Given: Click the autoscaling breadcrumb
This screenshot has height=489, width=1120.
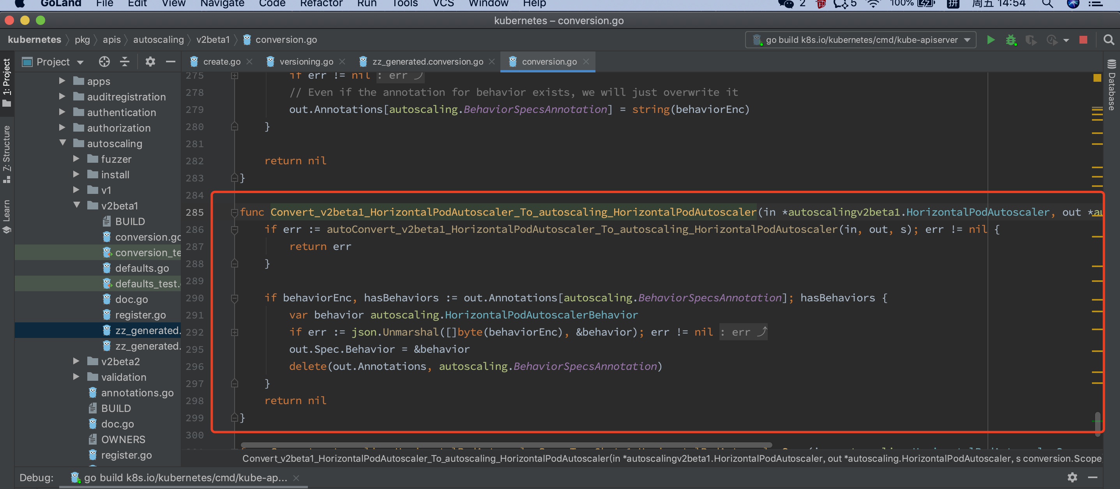Looking at the screenshot, I should point(158,40).
